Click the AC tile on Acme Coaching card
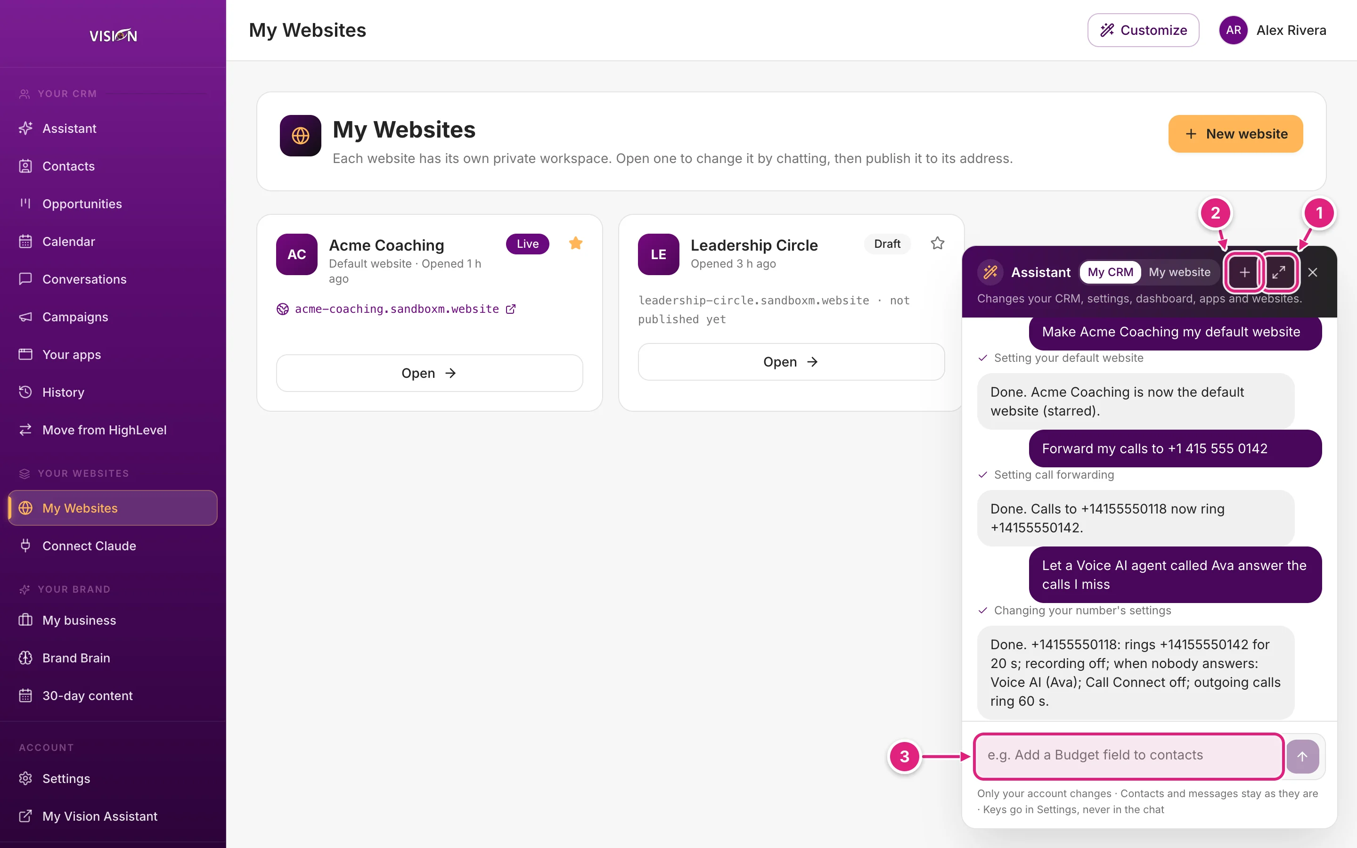 pos(297,254)
